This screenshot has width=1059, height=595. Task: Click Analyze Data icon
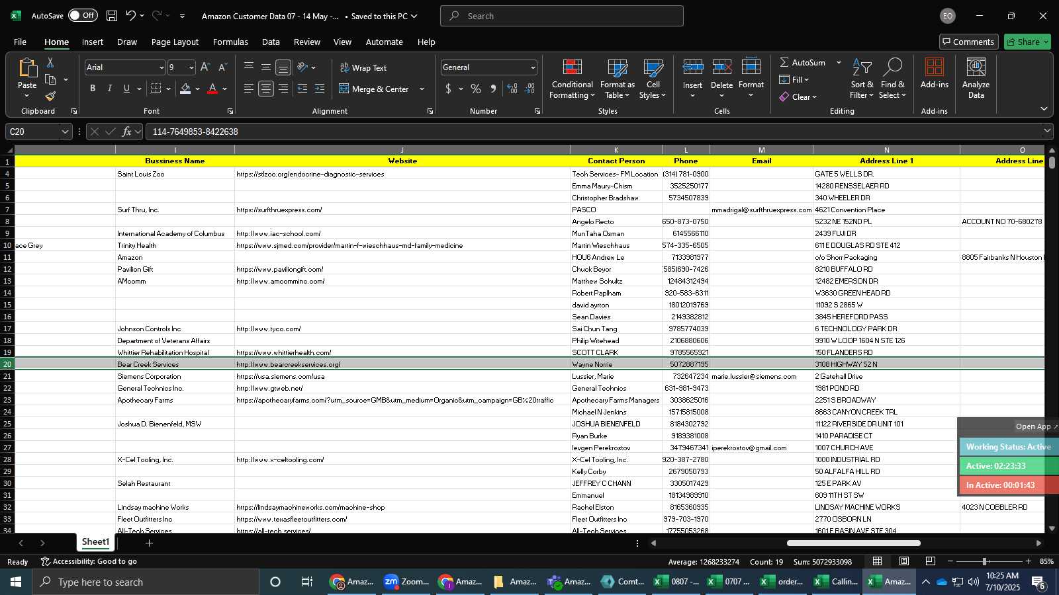(976, 79)
